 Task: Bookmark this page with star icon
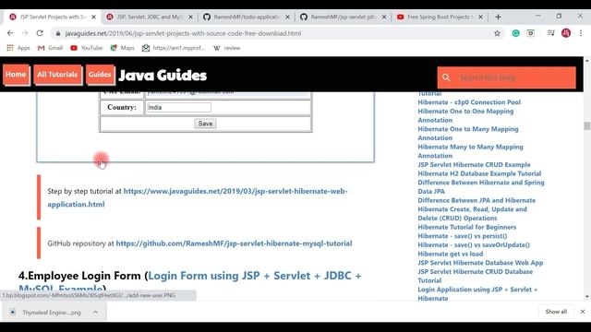(497, 33)
